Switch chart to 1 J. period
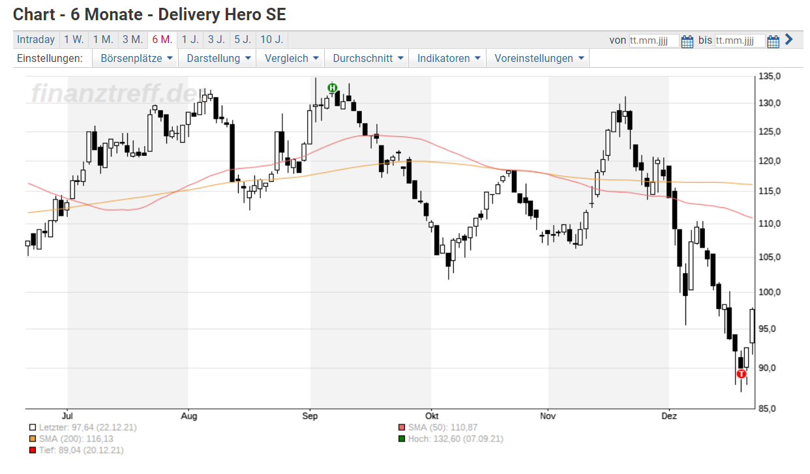The width and height of the screenshot is (810, 474). [x=190, y=39]
